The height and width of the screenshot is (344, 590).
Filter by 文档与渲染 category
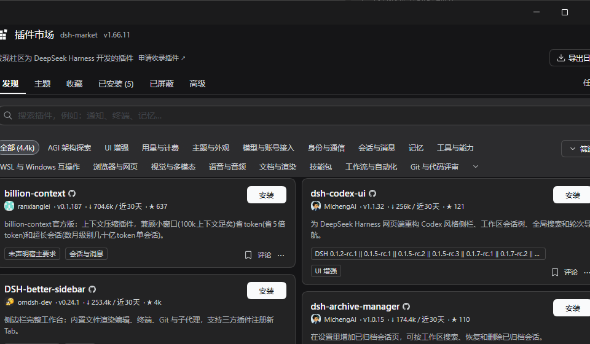click(x=278, y=166)
